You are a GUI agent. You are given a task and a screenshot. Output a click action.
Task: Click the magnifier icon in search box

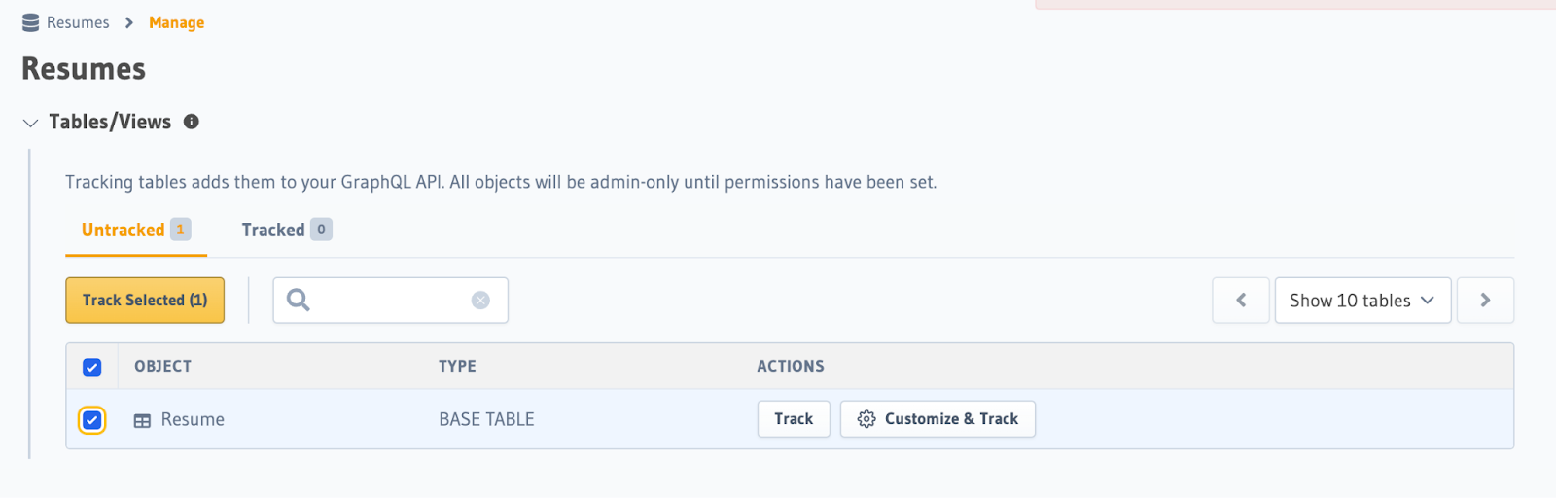pos(299,300)
